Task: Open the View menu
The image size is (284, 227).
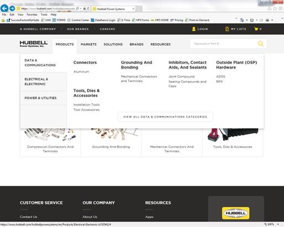Action: 20,14
